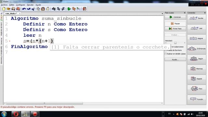Open Find with the binoculars icon
Viewport: 208px width, 117px height.
(x=54, y=9)
